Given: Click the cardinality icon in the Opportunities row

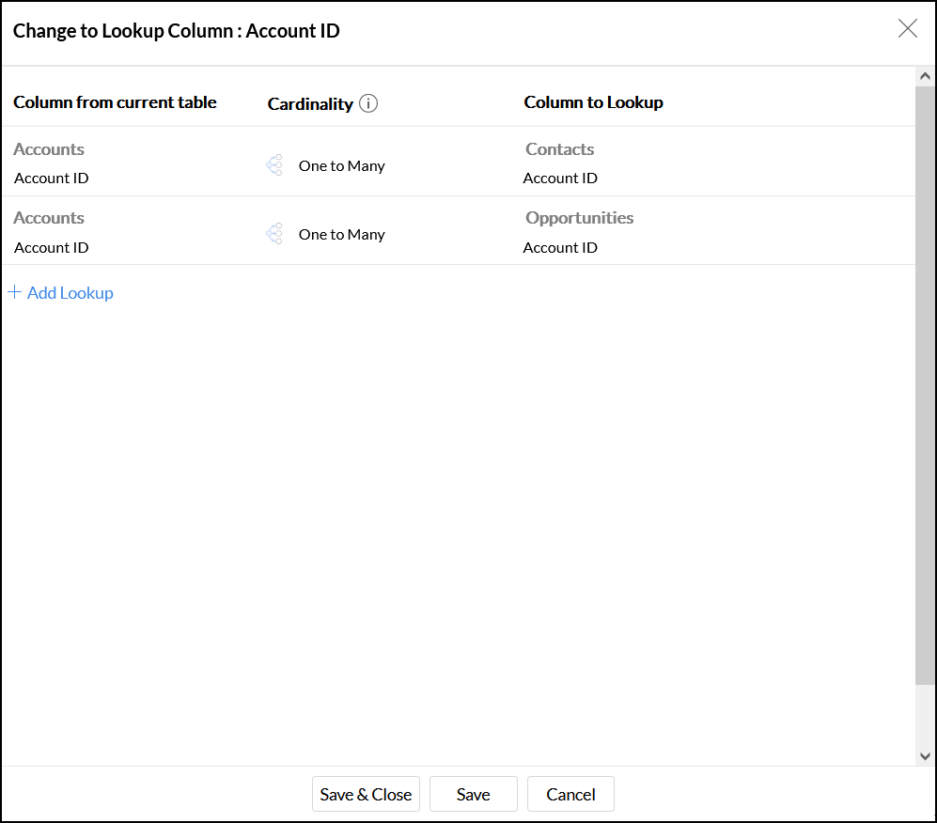Looking at the screenshot, I should [274, 234].
